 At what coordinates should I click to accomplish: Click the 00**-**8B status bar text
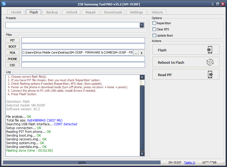pos(209,162)
